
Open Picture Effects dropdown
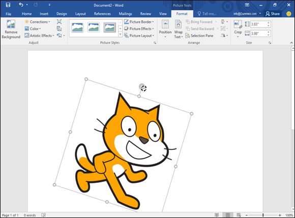139,29
